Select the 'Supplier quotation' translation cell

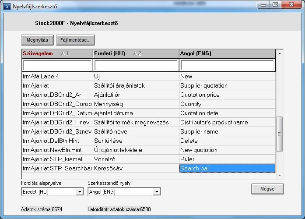tap(227, 86)
